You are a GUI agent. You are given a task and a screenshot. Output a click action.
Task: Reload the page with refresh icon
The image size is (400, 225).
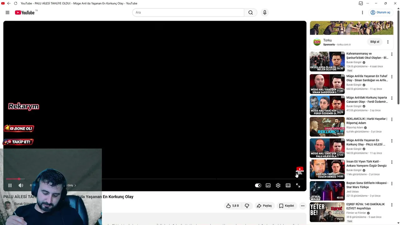pos(16,3)
